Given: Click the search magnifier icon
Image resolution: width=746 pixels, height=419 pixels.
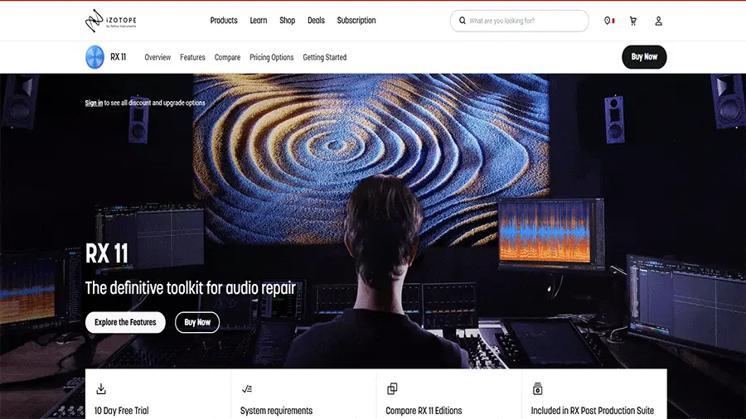Looking at the screenshot, I should click(461, 21).
